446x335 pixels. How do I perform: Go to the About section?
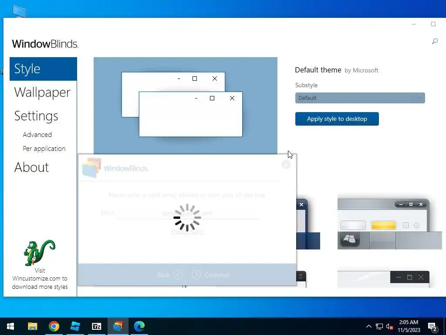(31, 167)
